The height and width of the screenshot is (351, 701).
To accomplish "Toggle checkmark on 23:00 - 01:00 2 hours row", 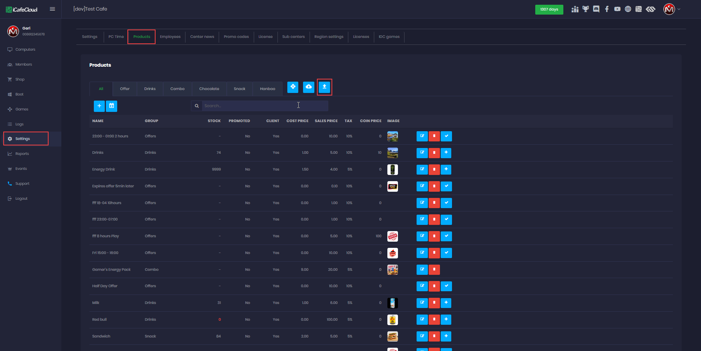I will pyautogui.click(x=446, y=136).
